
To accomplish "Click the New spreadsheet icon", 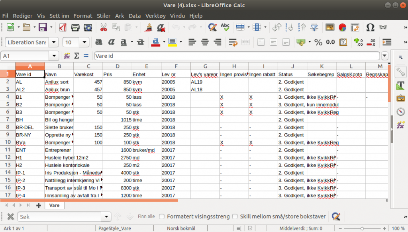I will [x=10, y=27].
